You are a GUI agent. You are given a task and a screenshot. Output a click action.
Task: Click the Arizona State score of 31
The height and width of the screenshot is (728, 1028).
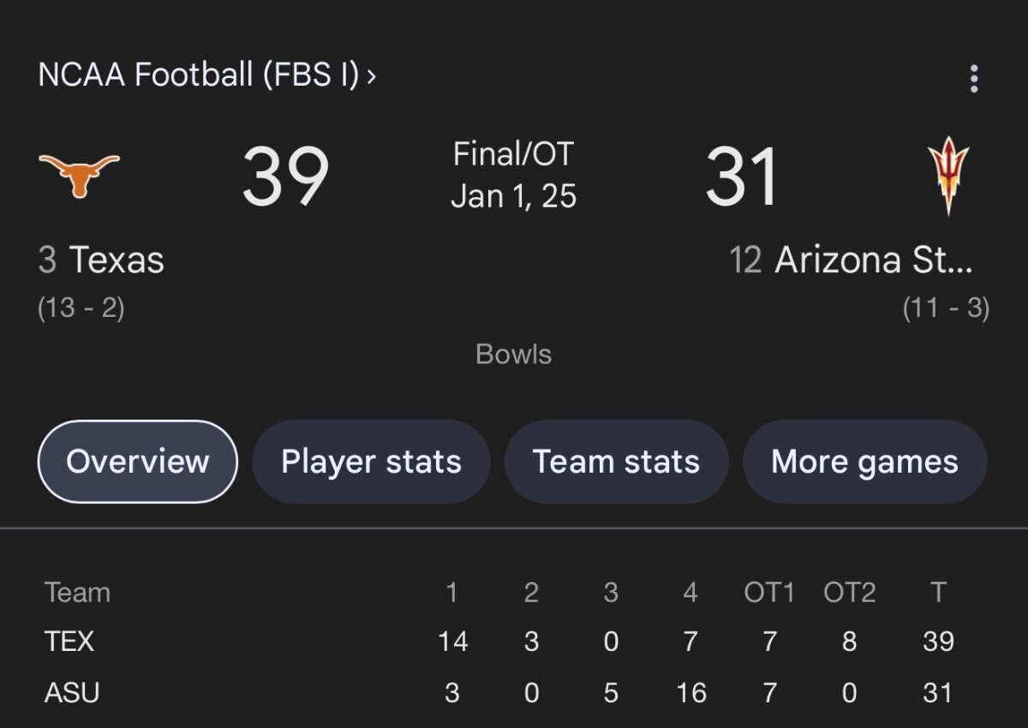coord(742,177)
